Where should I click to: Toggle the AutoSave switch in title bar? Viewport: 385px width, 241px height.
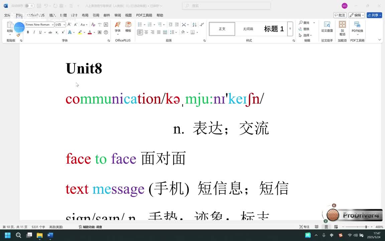(29, 6)
